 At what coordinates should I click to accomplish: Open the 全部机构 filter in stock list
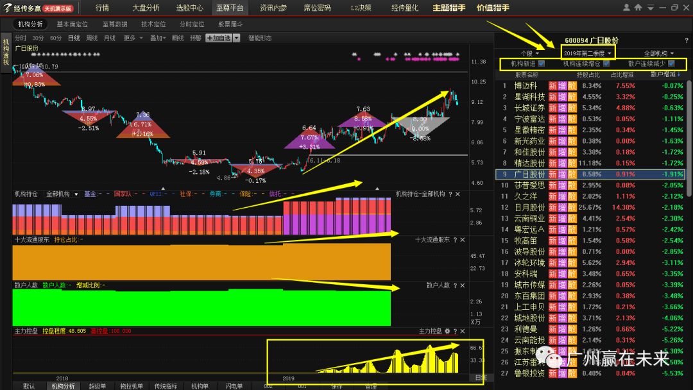tap(658, 53)
